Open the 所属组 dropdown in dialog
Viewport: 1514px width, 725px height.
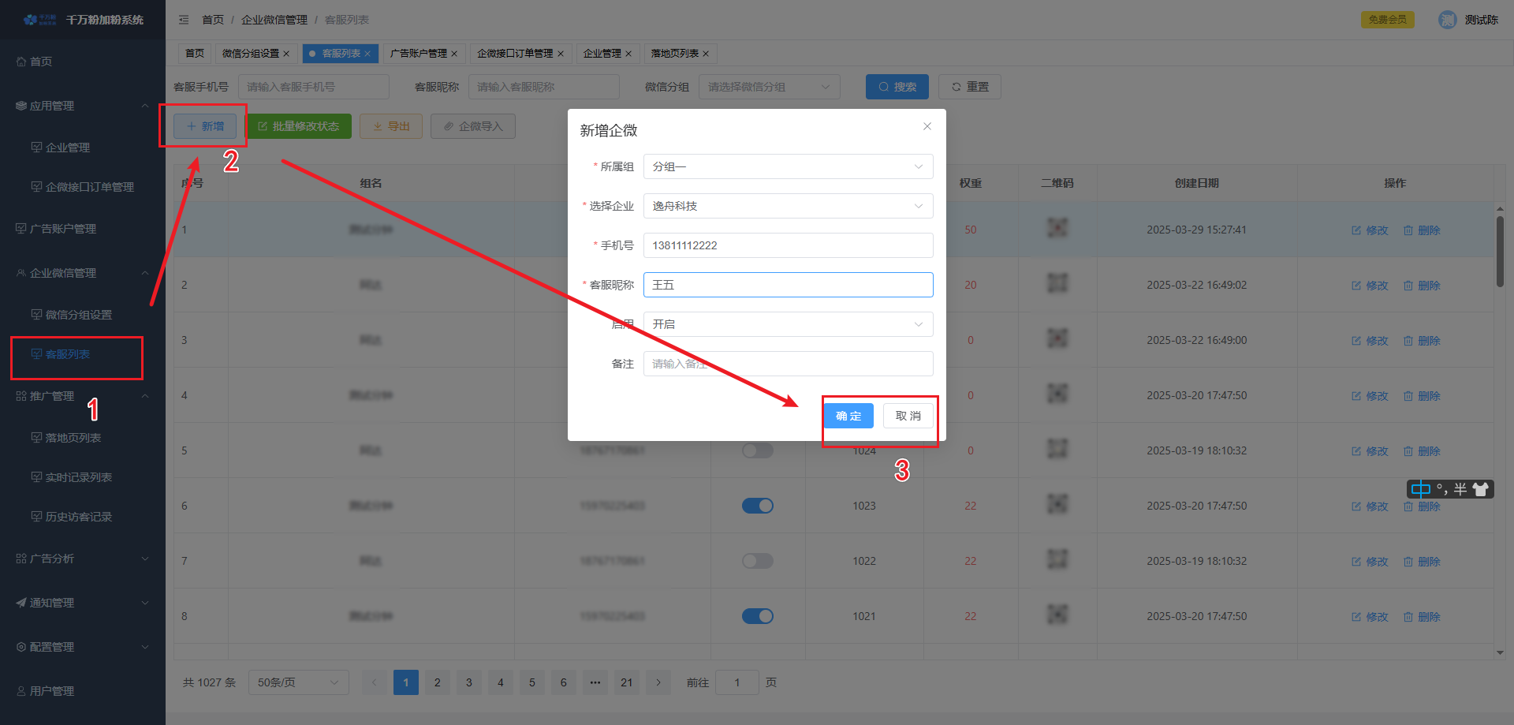pos(788,166)
